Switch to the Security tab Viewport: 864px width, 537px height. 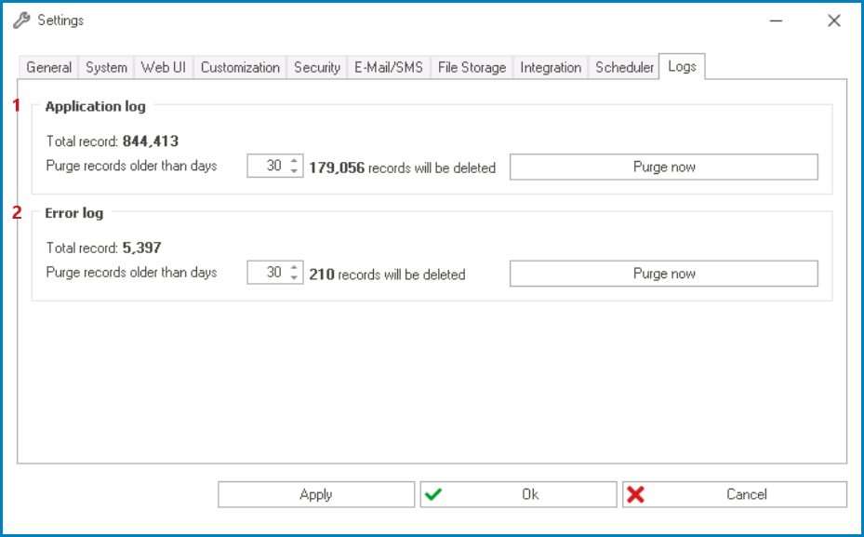click(316, 67)
